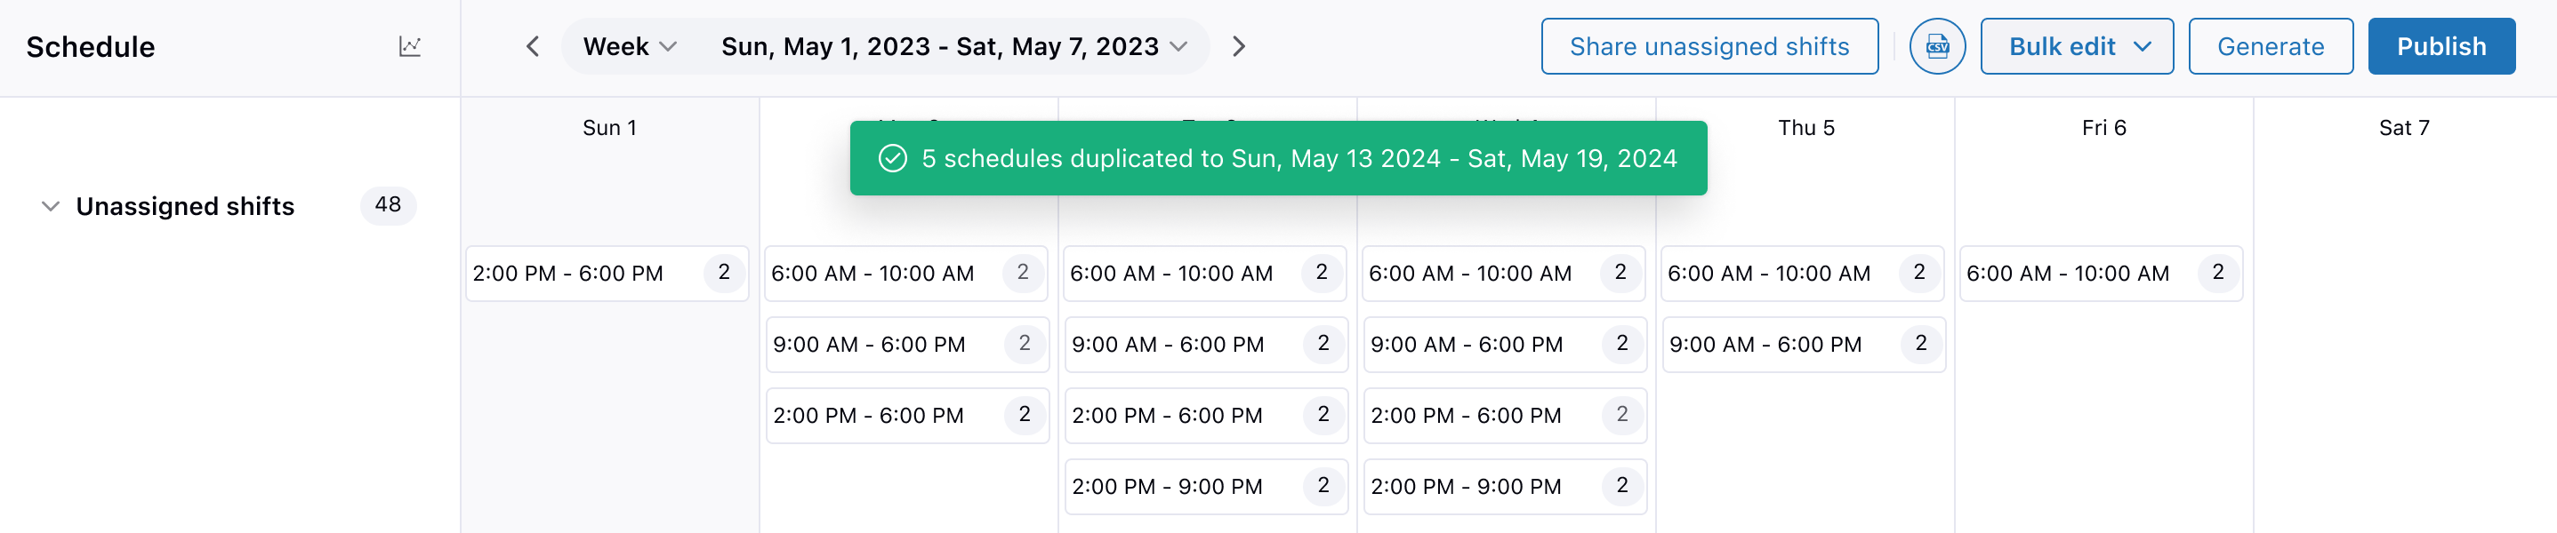
Task: Open the schedule analytics chart icon
Action: (410, 46)
